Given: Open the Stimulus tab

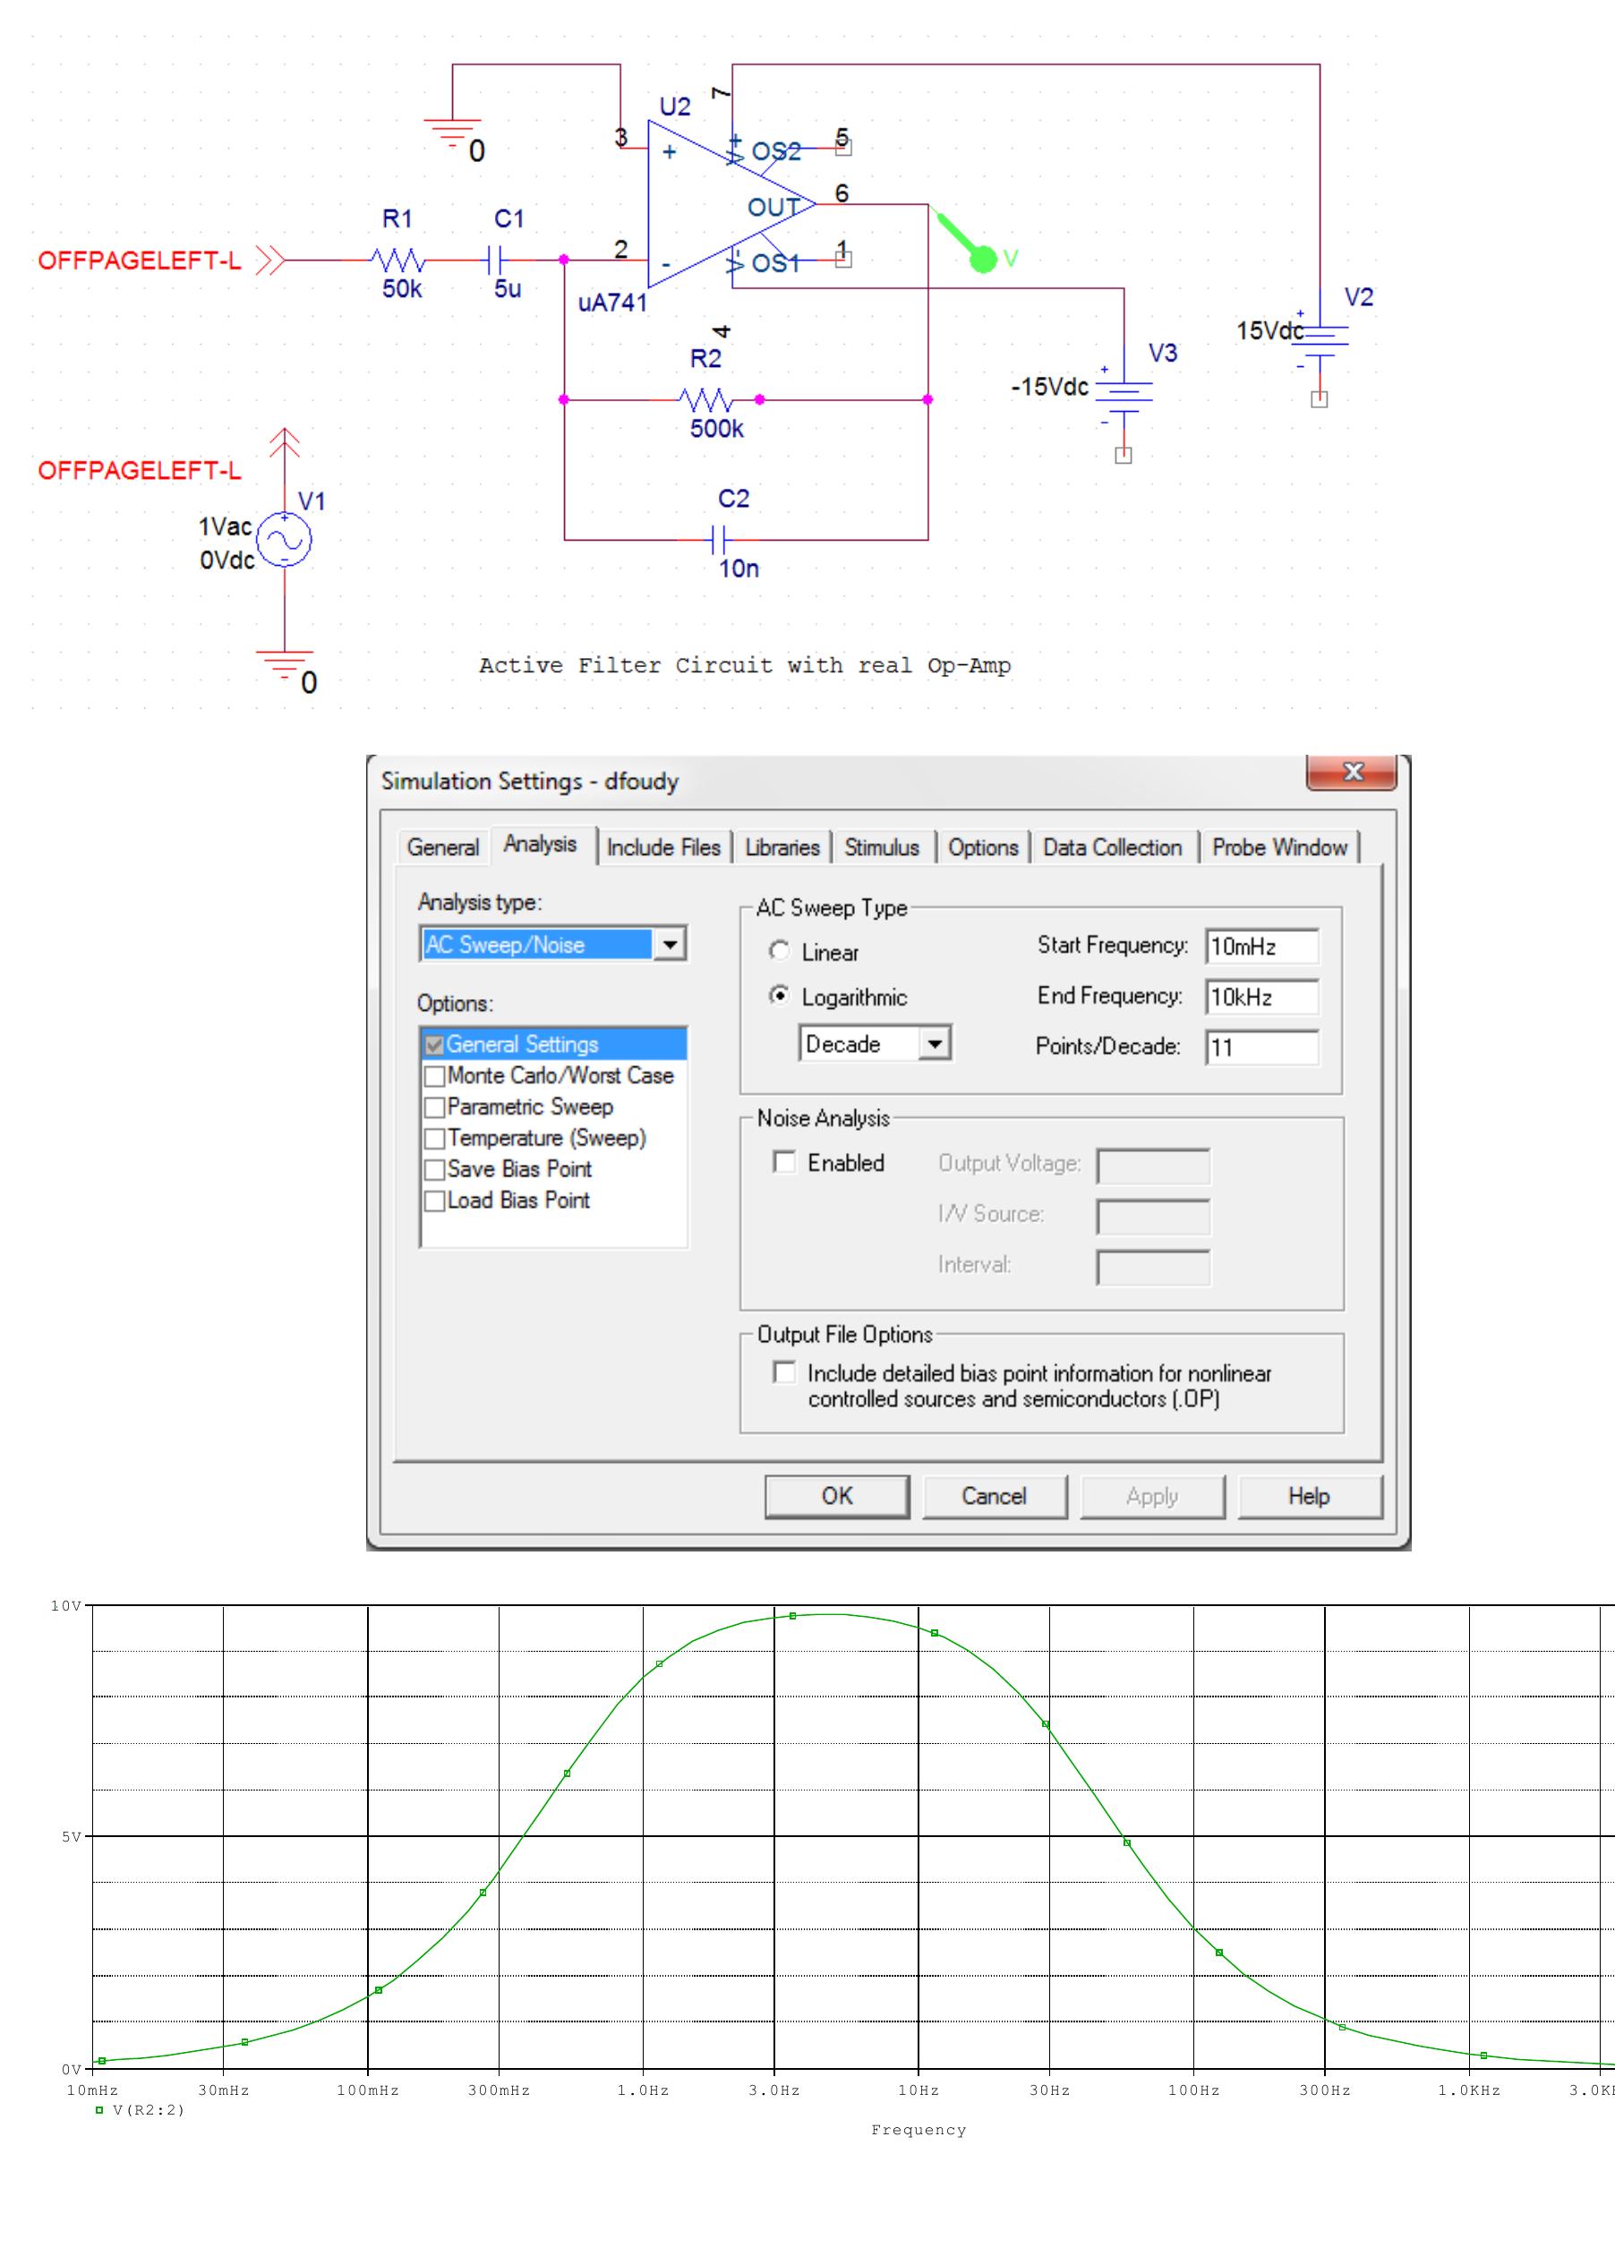Looking at the screenshot, I should tap(882, 847).
